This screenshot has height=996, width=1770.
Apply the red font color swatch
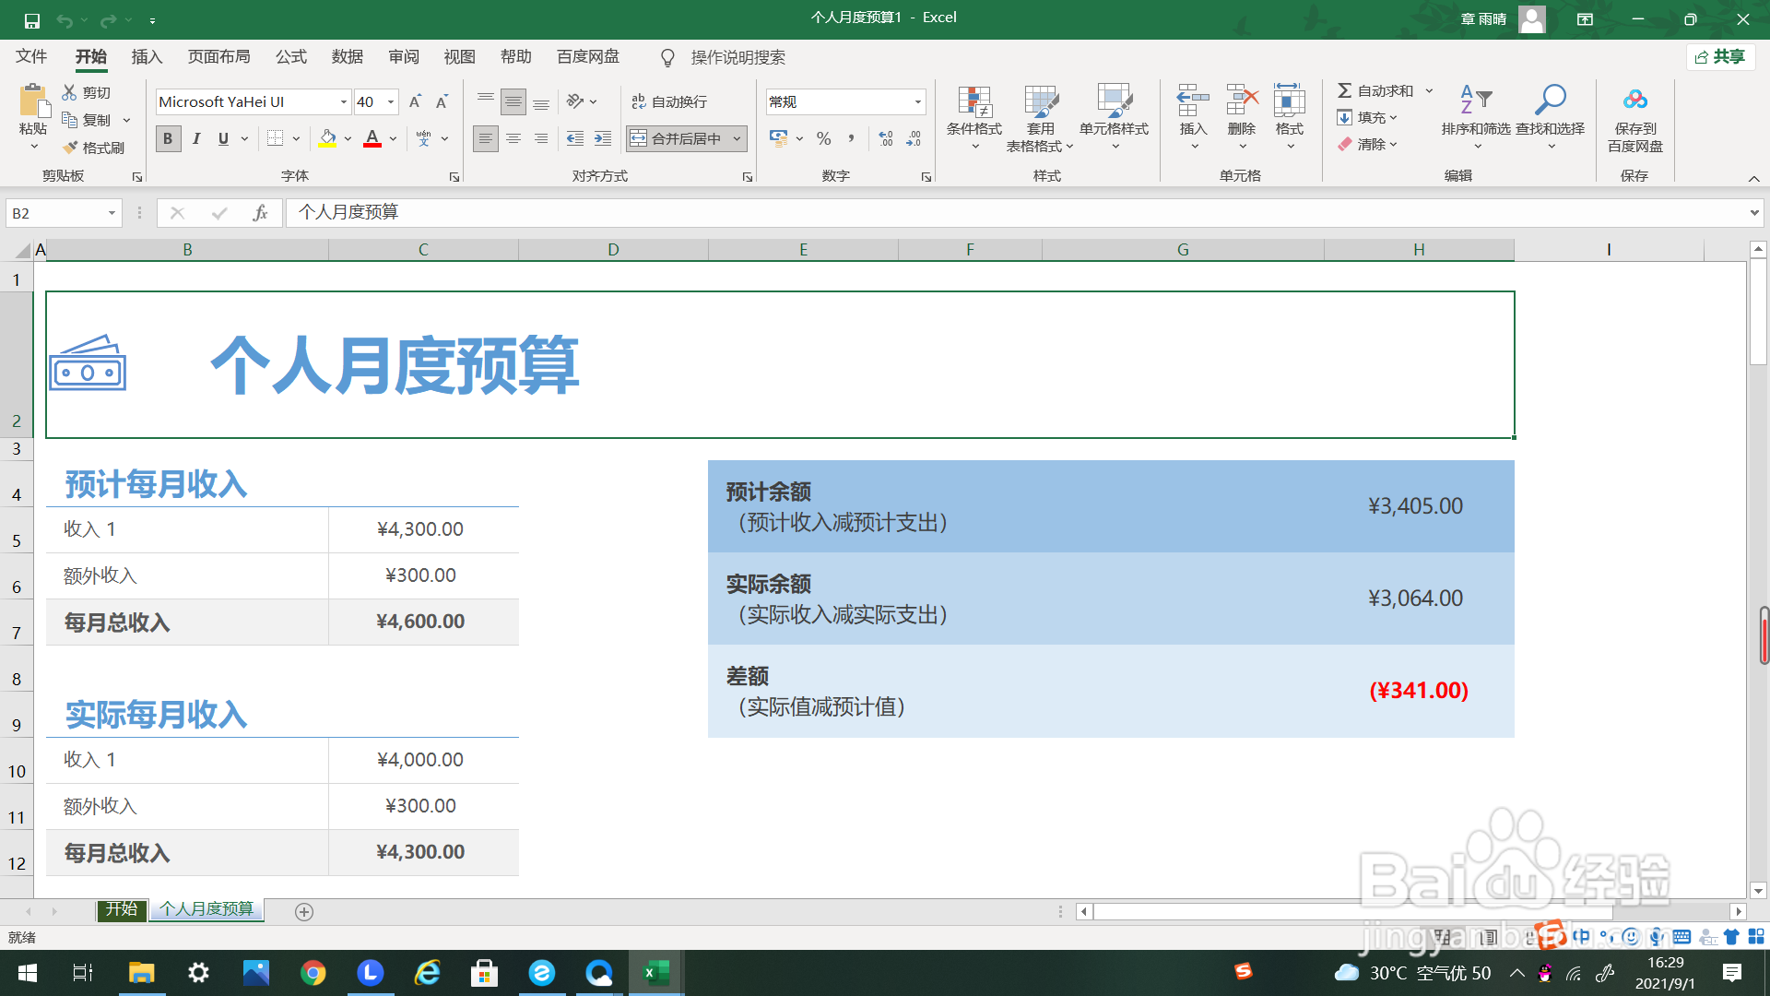click(372, 138)
